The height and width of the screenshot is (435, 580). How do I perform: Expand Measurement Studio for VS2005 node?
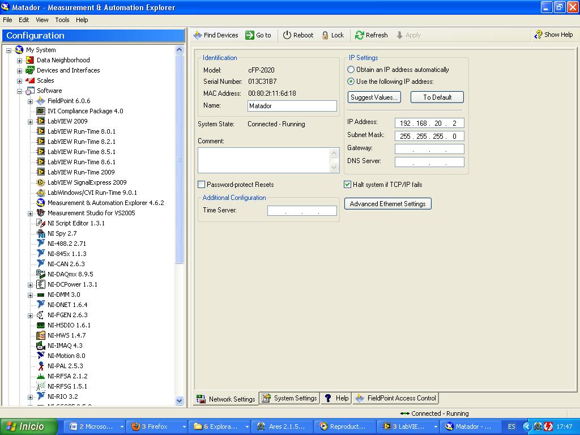[31, 214]
